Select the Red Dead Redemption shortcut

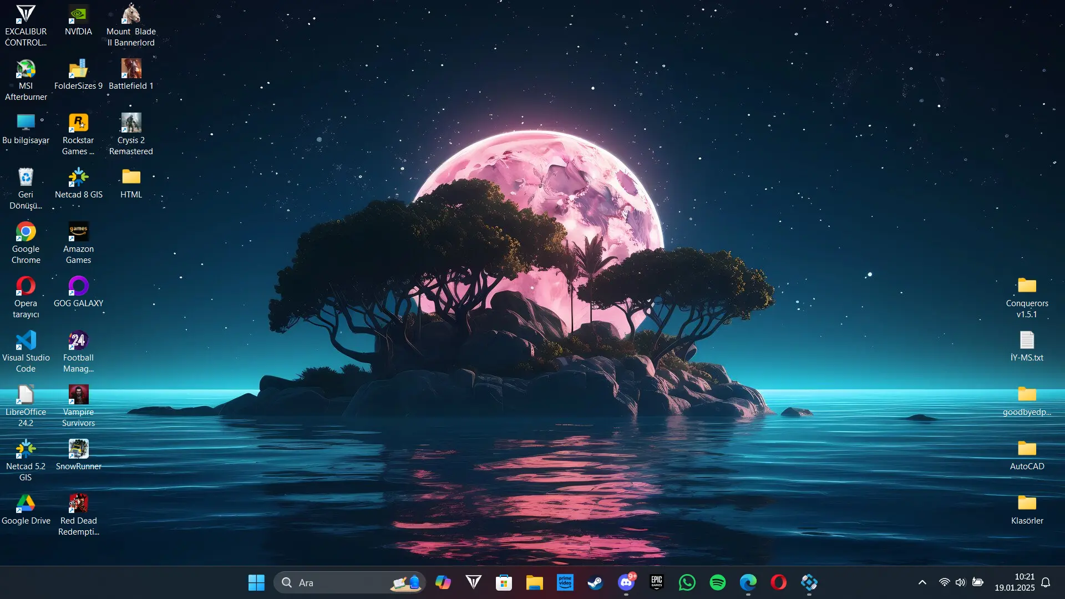coord(78,515)
